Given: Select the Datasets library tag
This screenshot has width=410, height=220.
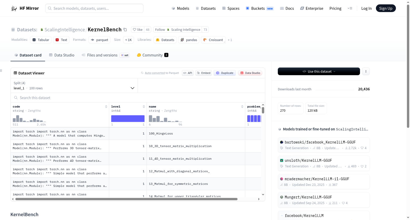Looking at the screenshot, I should 165,40.
